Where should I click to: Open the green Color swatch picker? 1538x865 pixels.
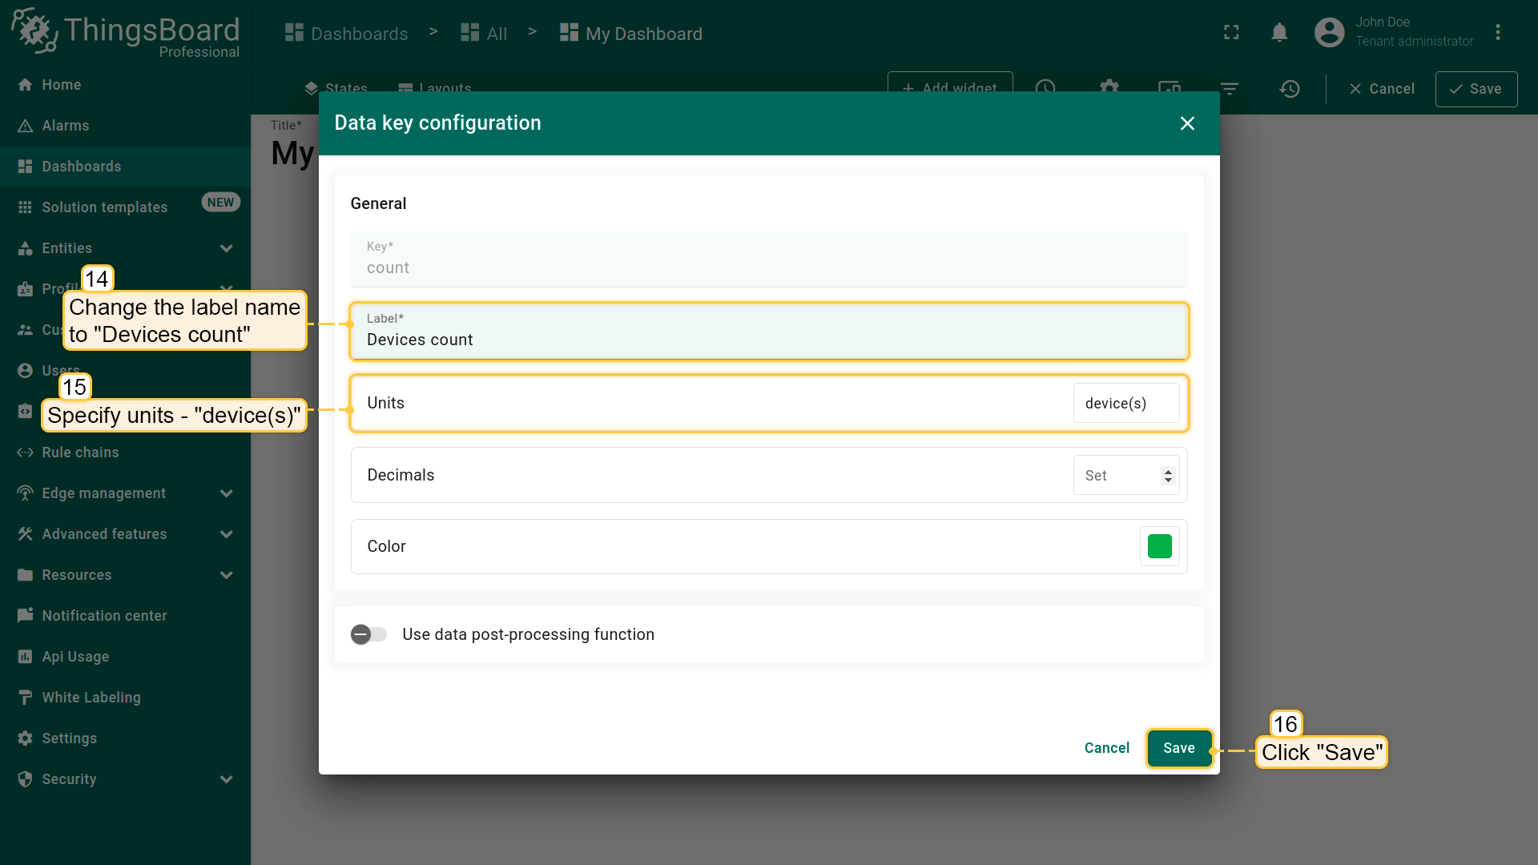point(1159,546)
